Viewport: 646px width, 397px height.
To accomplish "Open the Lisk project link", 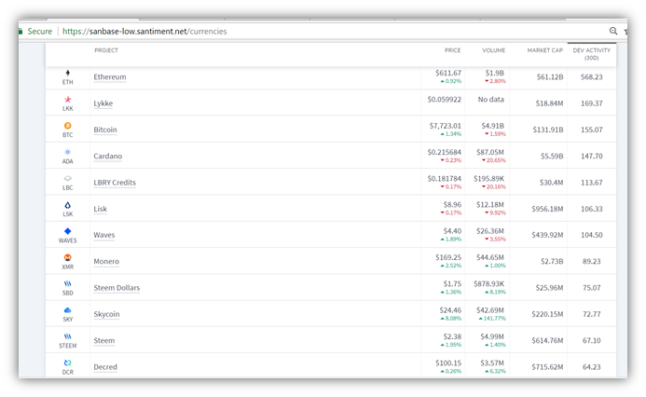I will point(101,209).
